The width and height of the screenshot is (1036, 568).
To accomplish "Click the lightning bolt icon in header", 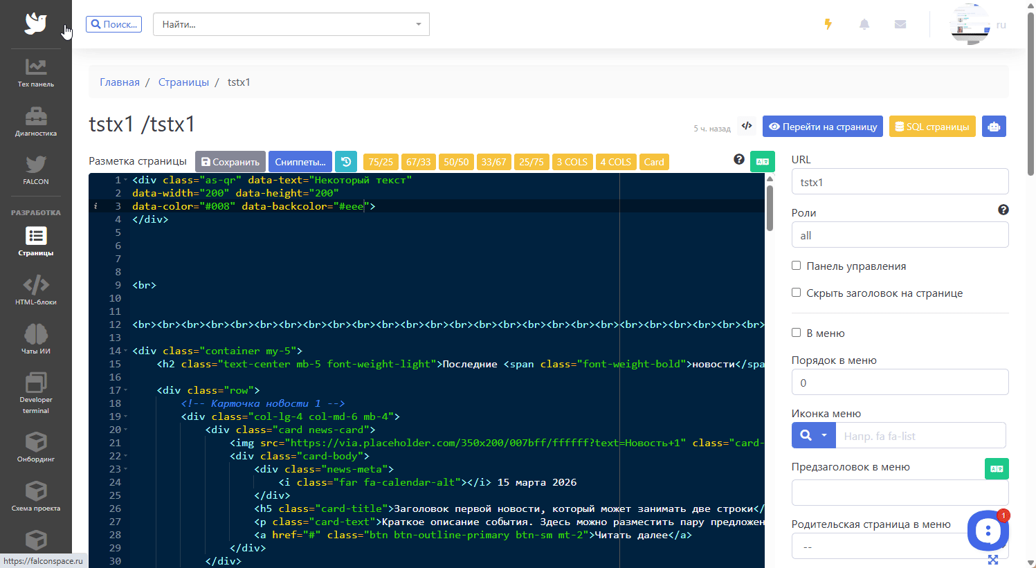I will click(x=828, y=24).
